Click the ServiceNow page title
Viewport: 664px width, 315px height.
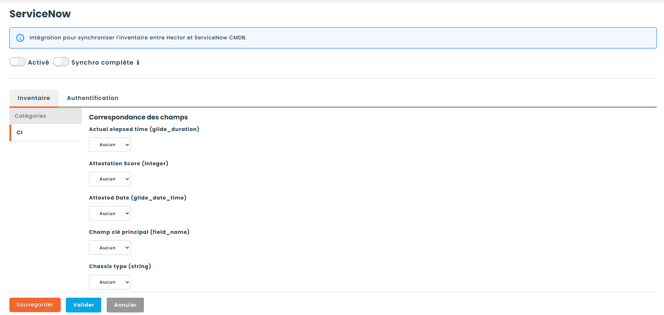point(40,14)
